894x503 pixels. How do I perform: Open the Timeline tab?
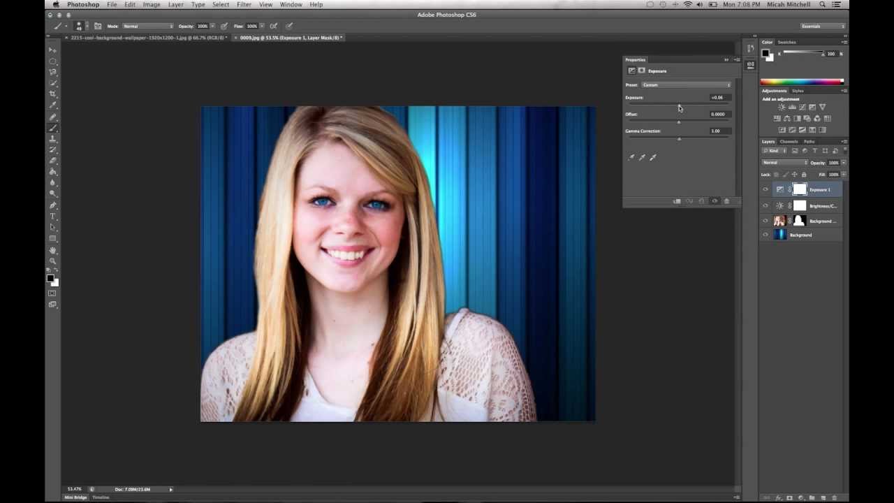tap(101, 497)
